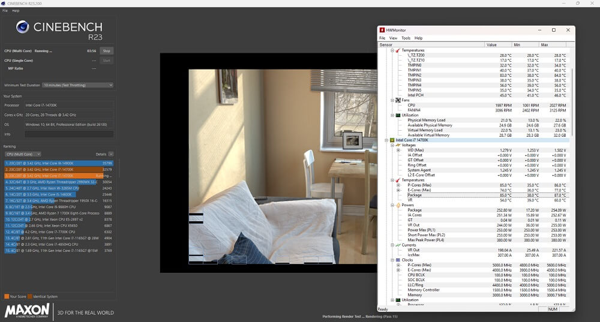Open the Cinebench File menu
Screen dimensions: 600x322
coord(5,11)
